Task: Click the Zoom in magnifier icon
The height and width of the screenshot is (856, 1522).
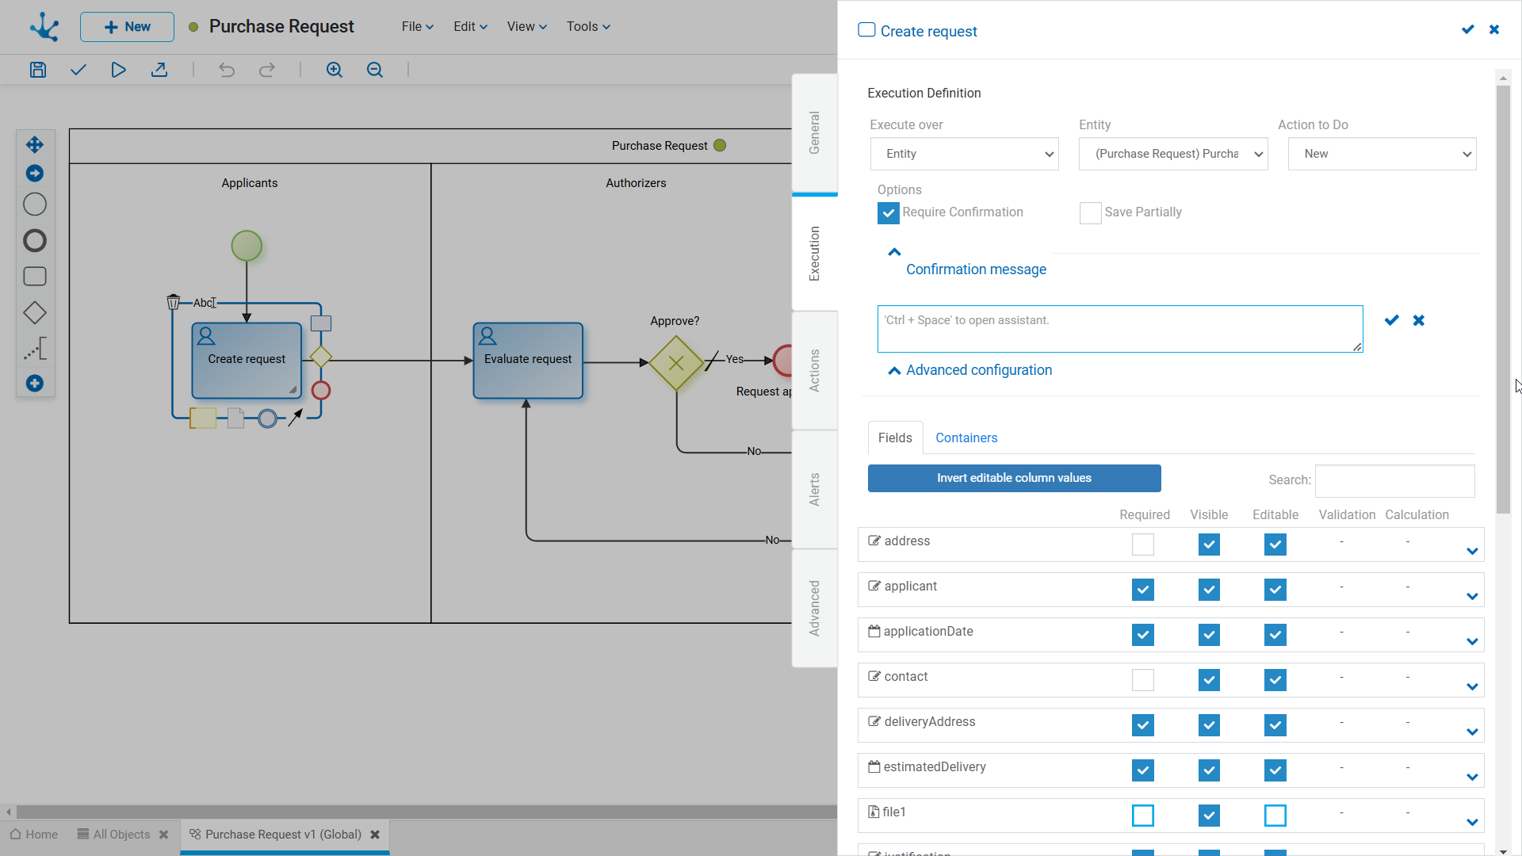Action: pos(335,70)
